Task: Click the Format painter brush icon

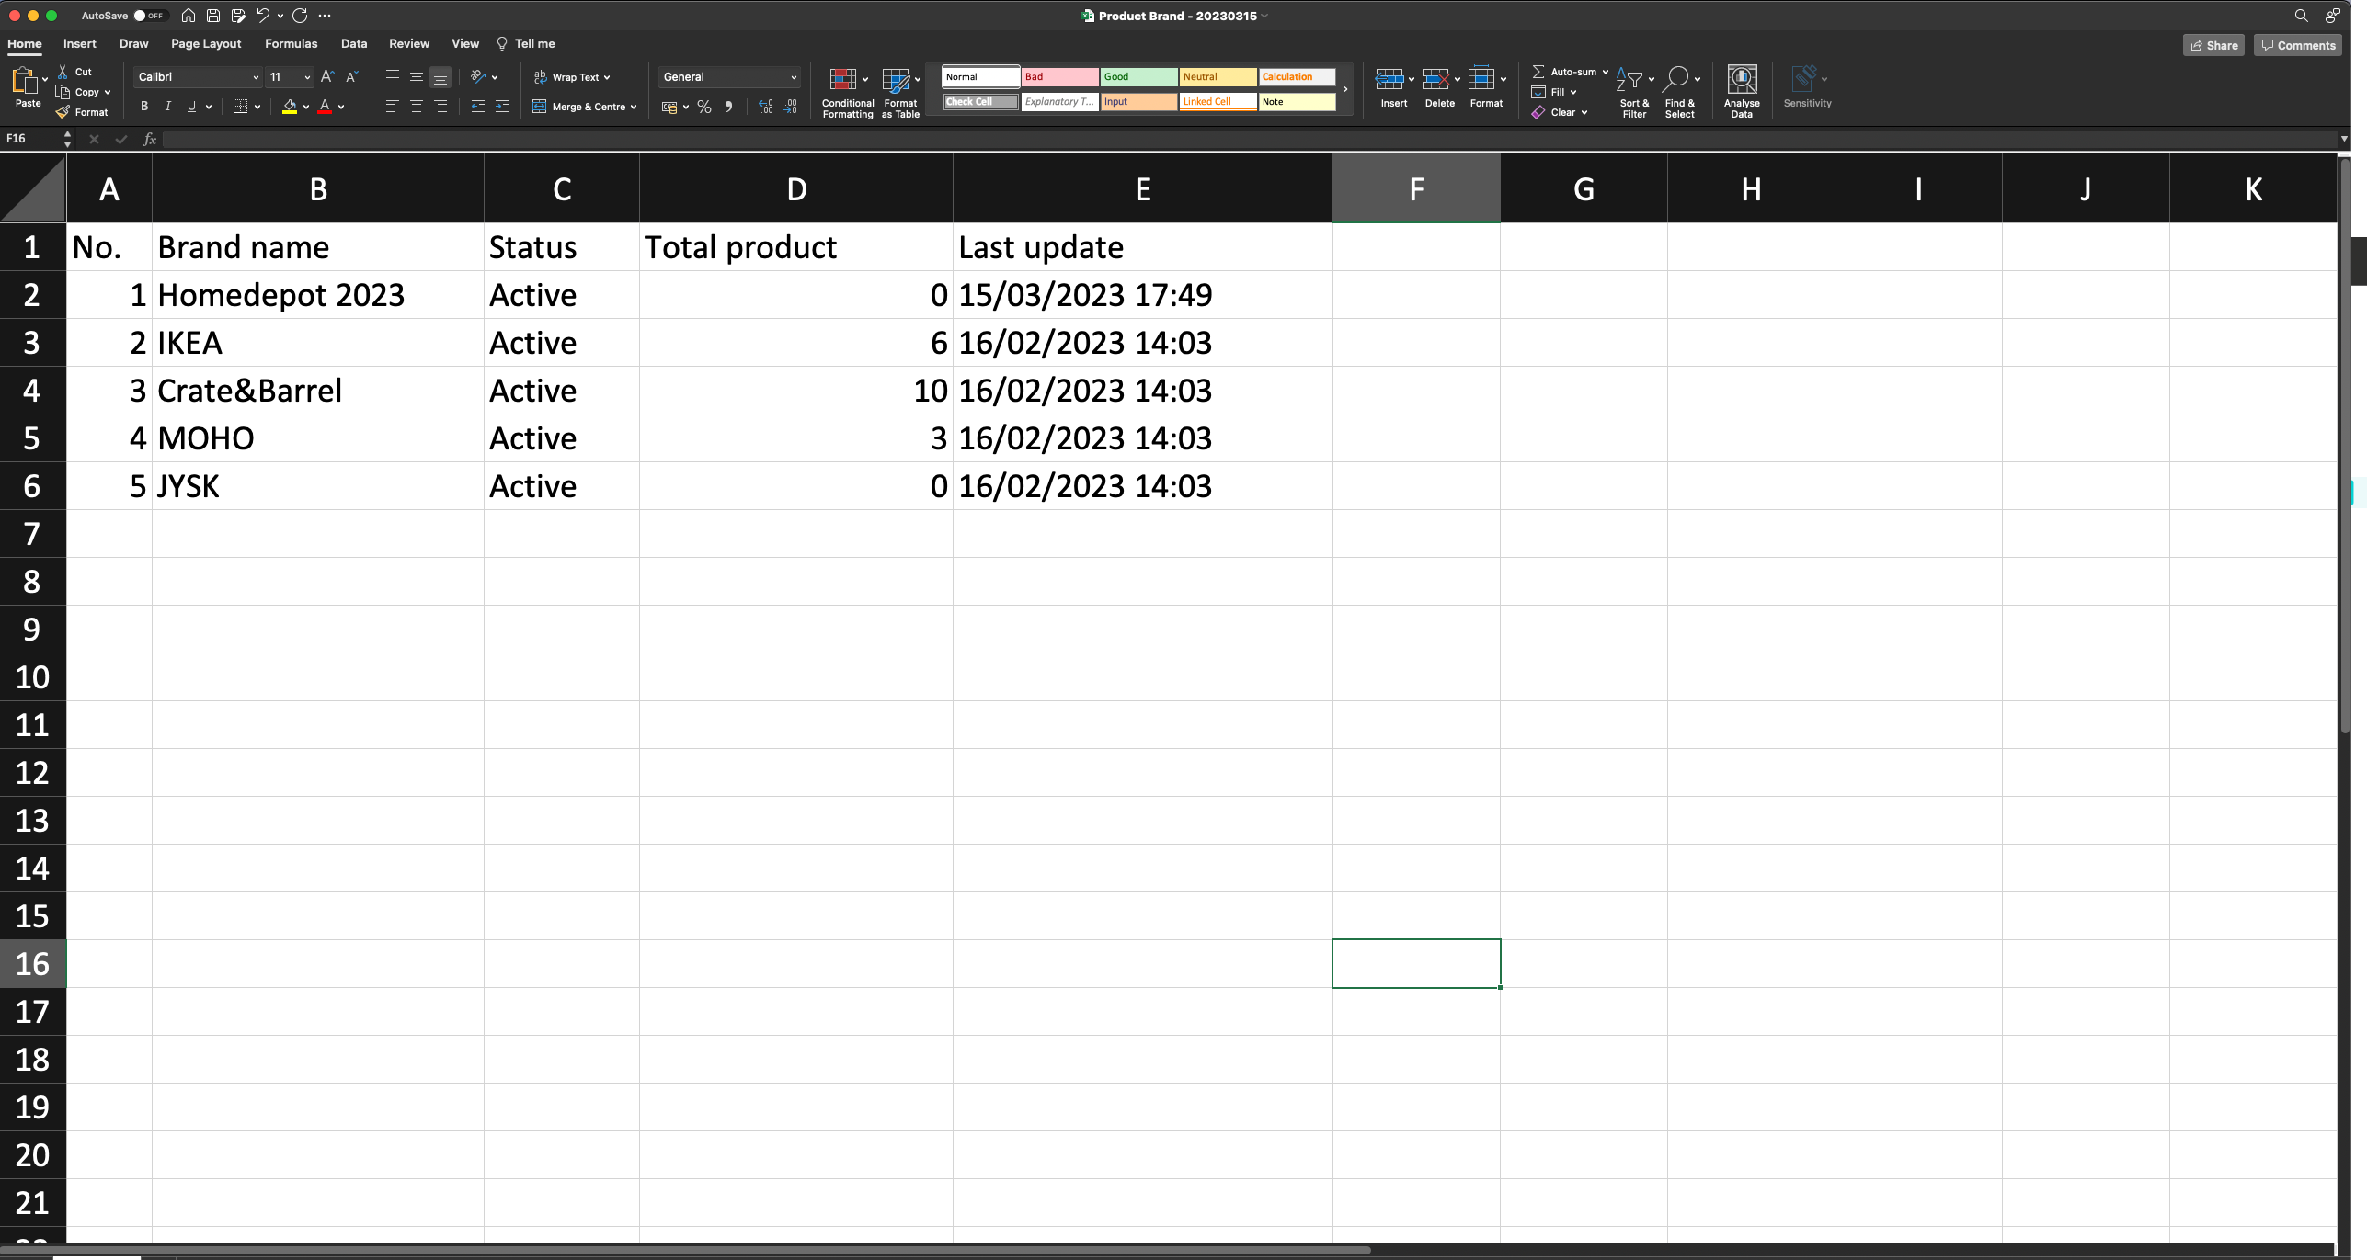Action: [x=63, y=112]
